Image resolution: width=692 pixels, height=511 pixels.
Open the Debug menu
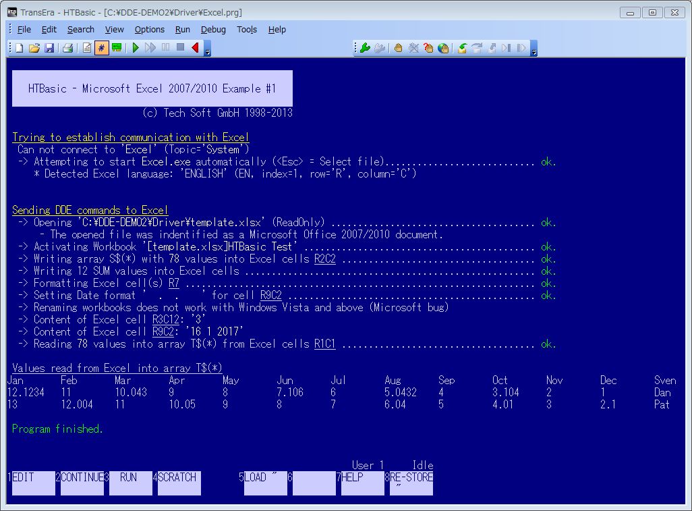pyautogui.click(x=213, y=30)
